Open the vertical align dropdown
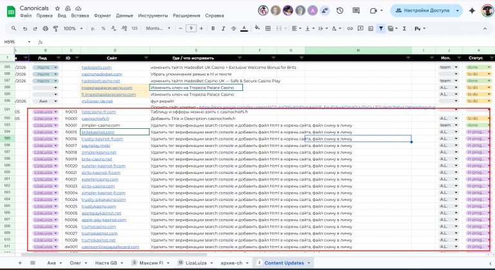 point(309,28)
